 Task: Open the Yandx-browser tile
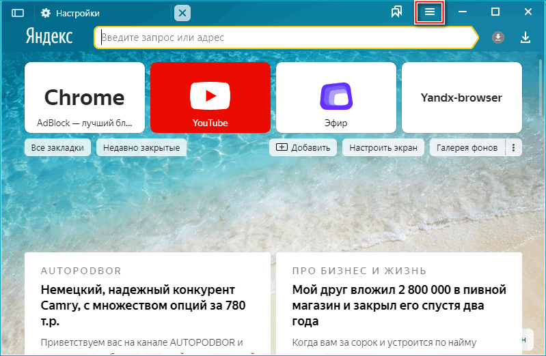462,98
